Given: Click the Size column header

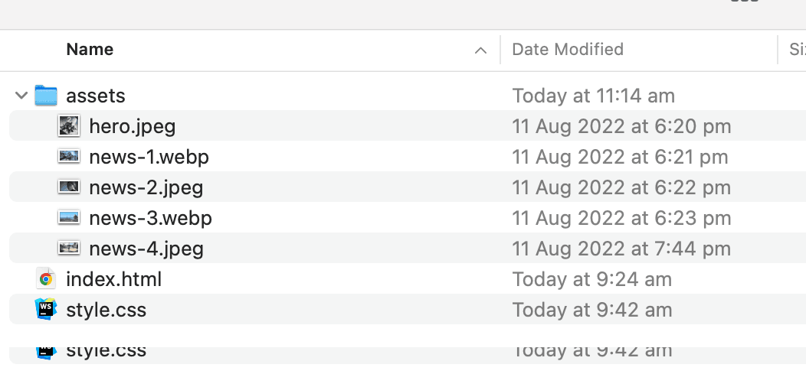Looking at the screenshot, I should 797,50.
